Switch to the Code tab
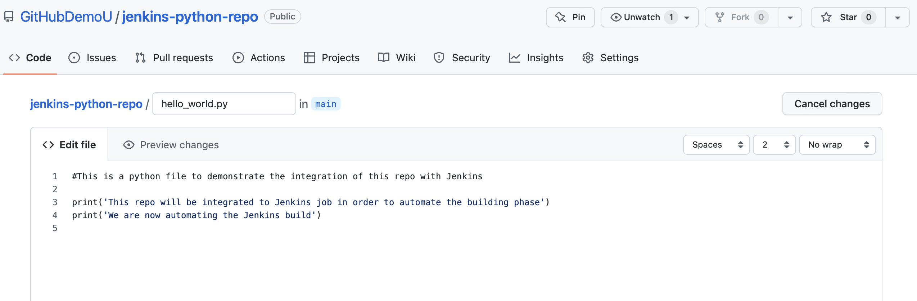This screenshot has width=917, height=301. pos(30,58)
